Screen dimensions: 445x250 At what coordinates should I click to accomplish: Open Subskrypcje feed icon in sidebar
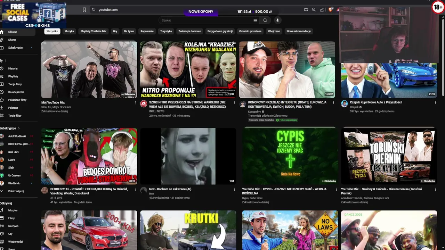coord(17,48)
